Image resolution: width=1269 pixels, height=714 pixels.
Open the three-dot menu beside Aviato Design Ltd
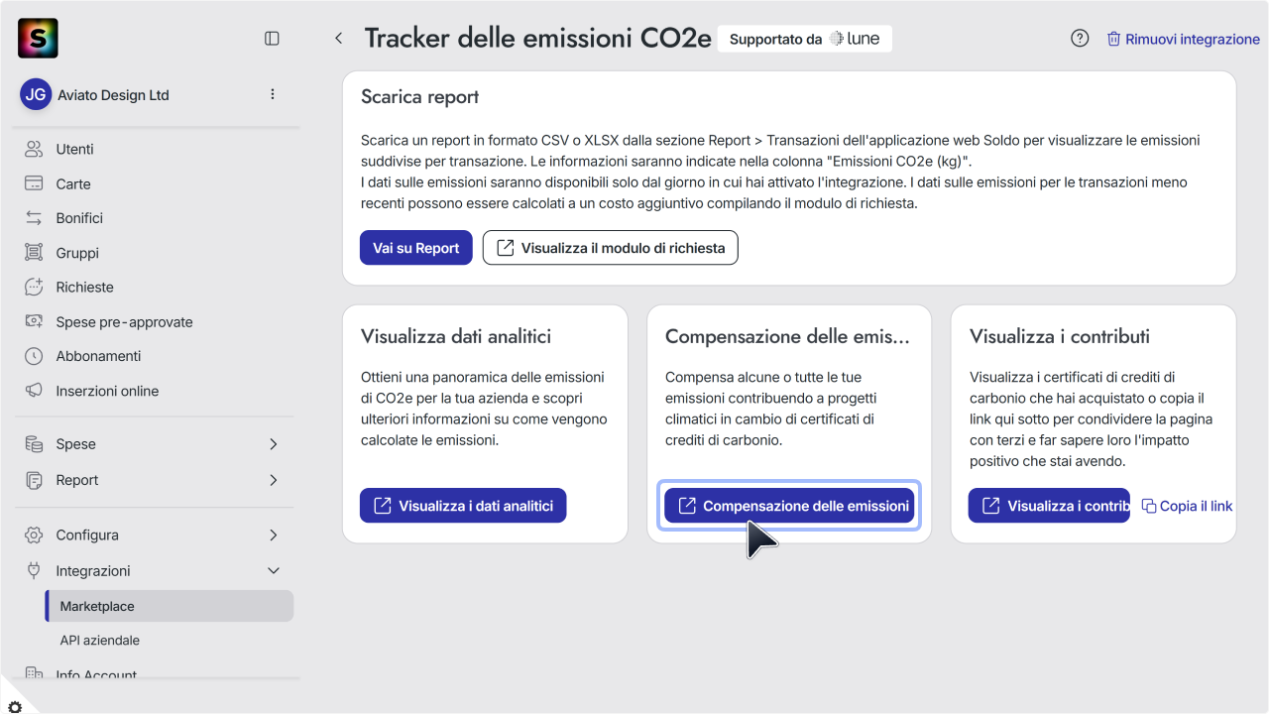[x=273, y=94]
